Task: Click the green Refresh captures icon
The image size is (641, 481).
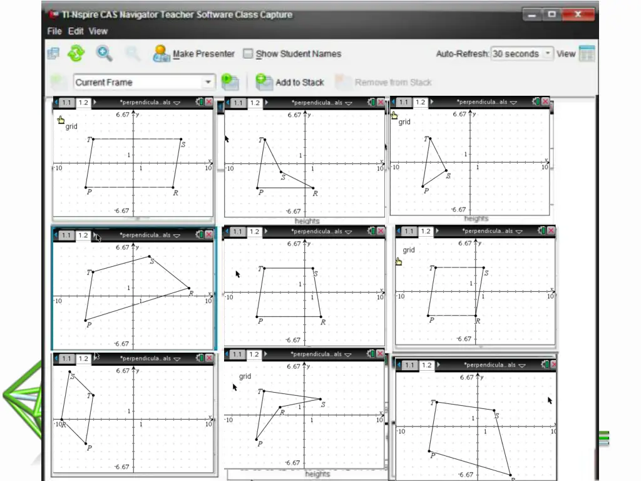Action: point(76,53)
